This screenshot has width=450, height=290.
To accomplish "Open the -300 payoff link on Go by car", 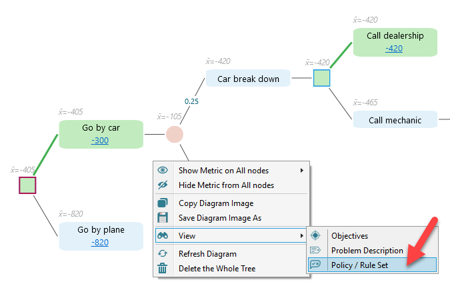I will pos(100,140).
